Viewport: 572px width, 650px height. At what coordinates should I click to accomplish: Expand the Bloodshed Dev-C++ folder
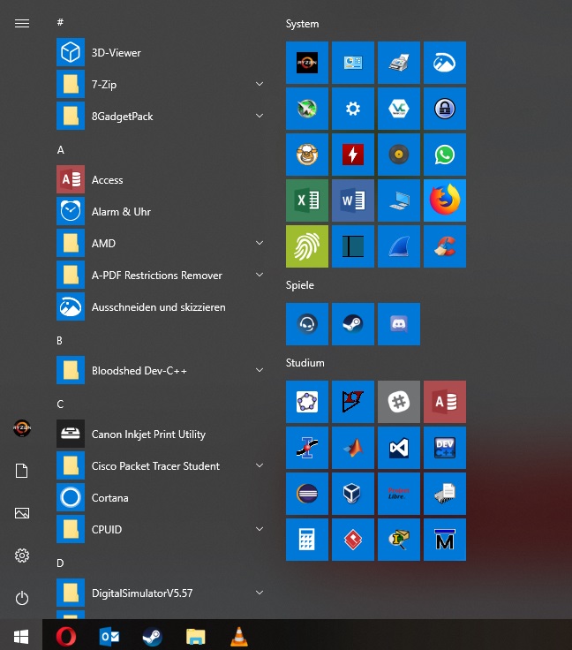260,370
